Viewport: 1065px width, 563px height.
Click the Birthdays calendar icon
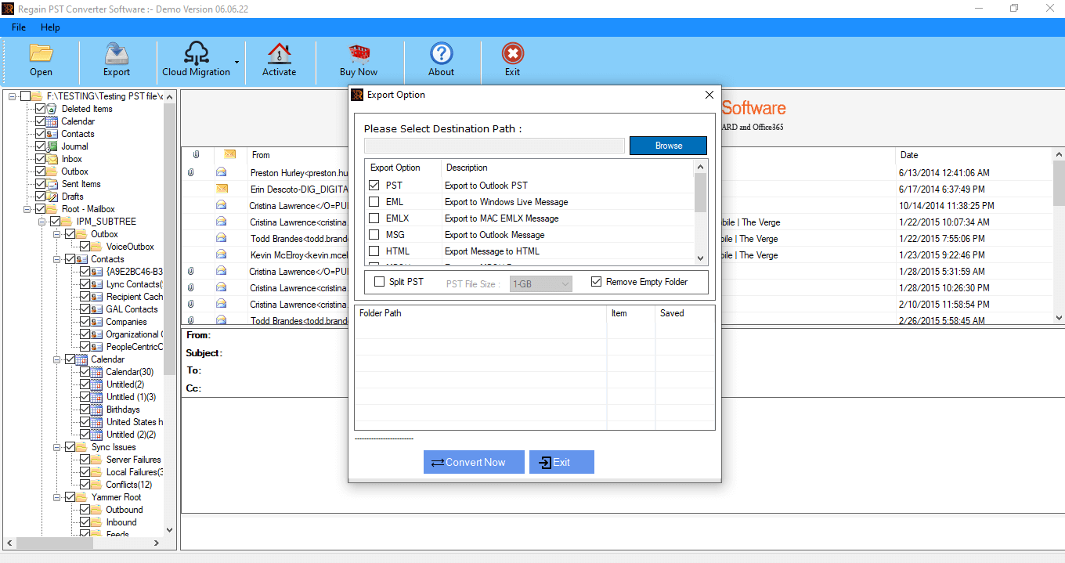click(97, 410)
